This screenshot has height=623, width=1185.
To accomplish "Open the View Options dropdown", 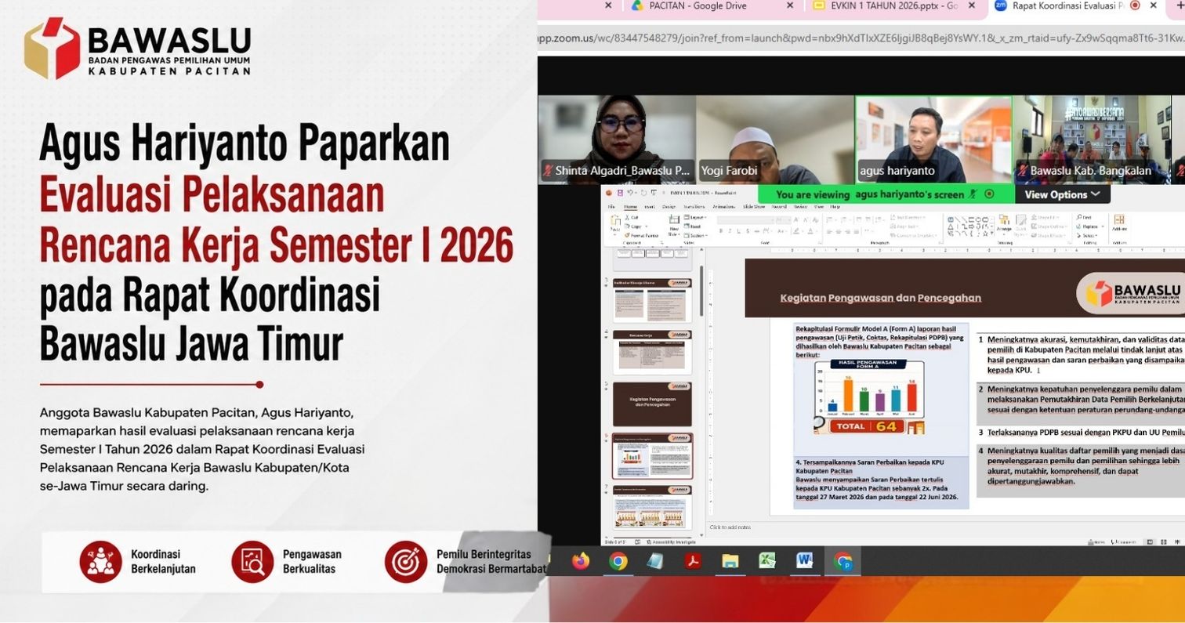I will 1062,194.
